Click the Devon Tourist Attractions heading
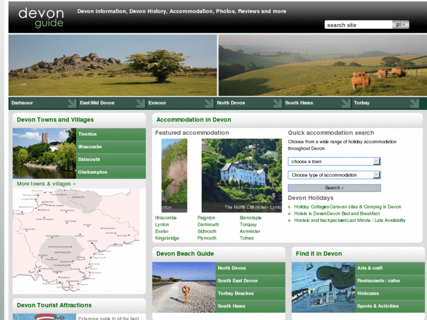This screenshot has width=427, height=320. pos(54,305)
